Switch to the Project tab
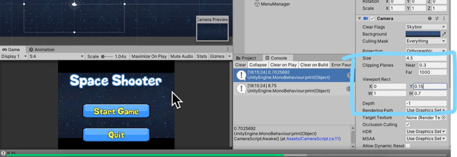The image size is (457, 157). pyautogui.click(x=246, y=58)
